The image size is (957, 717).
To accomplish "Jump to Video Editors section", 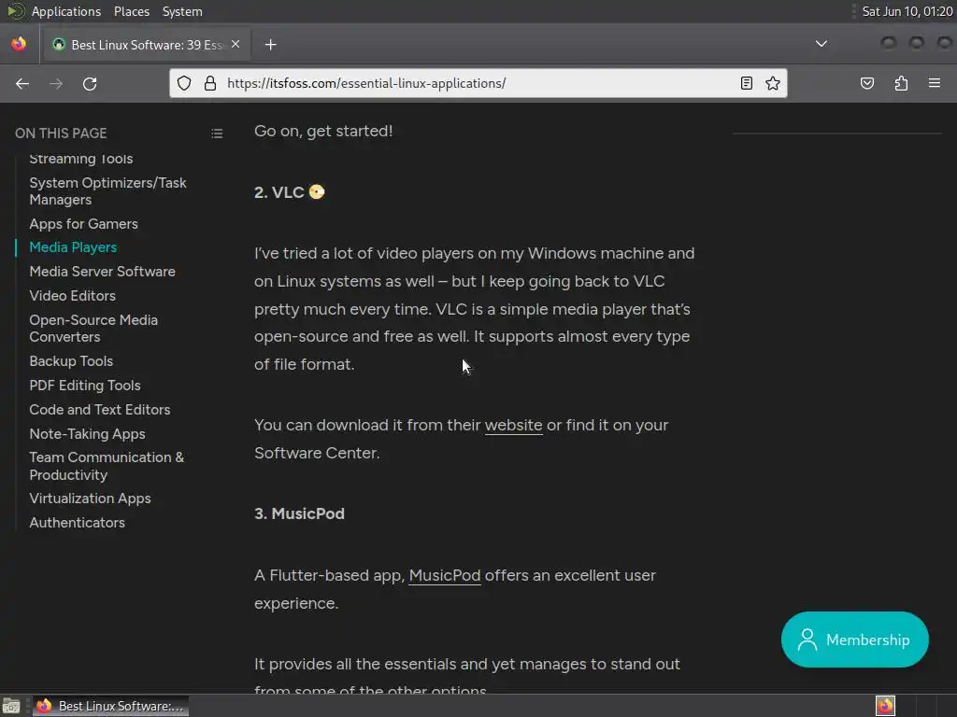I will click(73, 296).
